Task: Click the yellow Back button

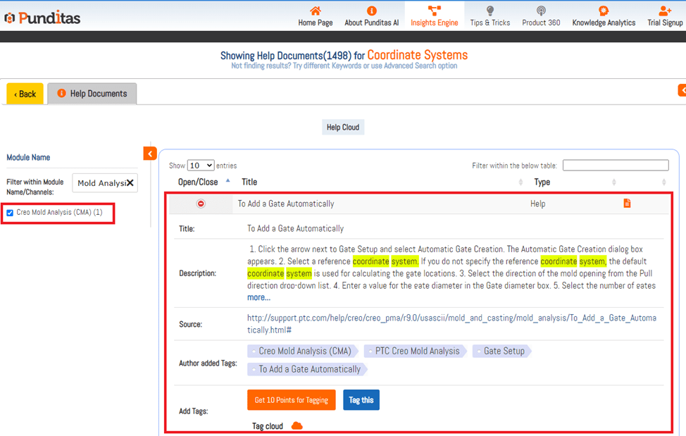Action: (x=25, y=94)
